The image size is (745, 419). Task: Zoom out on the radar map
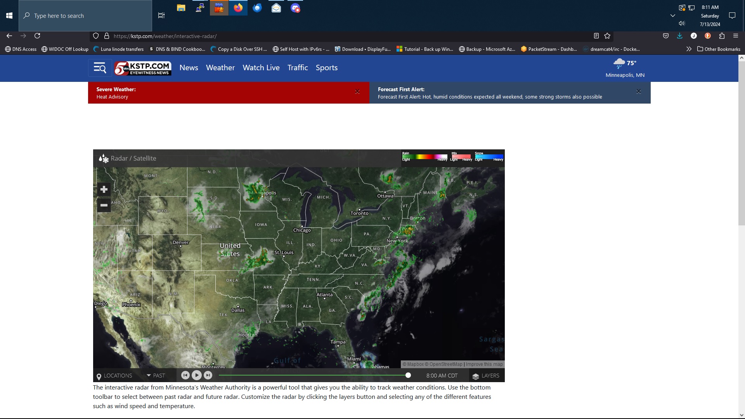(104, 205)
